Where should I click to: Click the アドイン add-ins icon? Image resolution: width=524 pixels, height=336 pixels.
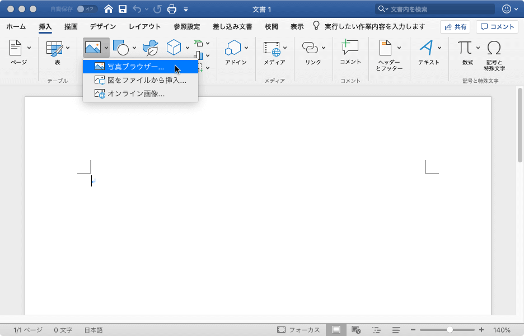[x=233, y=48]
